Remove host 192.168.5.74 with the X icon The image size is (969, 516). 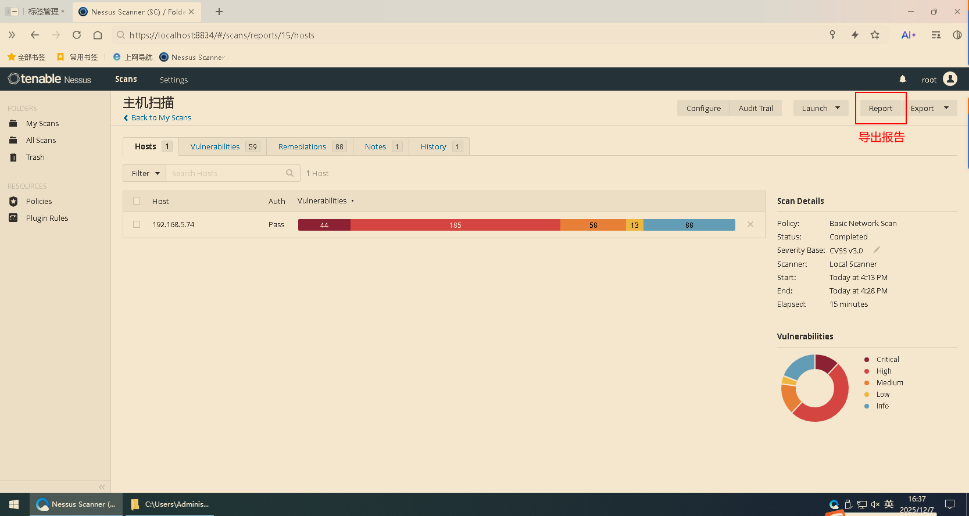(x=750, y=224)
